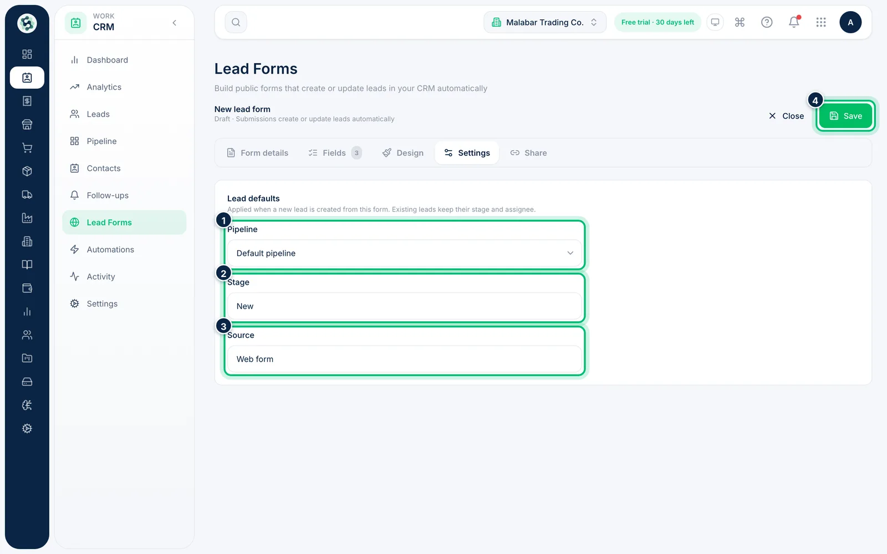Close the new lead form

[x=786, y=116]
